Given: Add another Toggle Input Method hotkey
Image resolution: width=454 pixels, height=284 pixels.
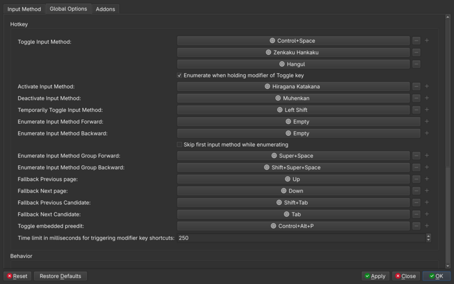Looking at the screenshot, I should tap(427, 40).
